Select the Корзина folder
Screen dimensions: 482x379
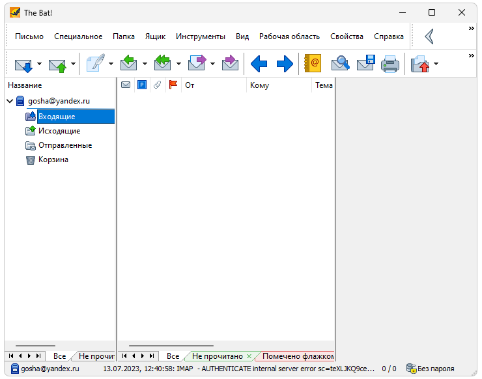click(x=53, y=160)
